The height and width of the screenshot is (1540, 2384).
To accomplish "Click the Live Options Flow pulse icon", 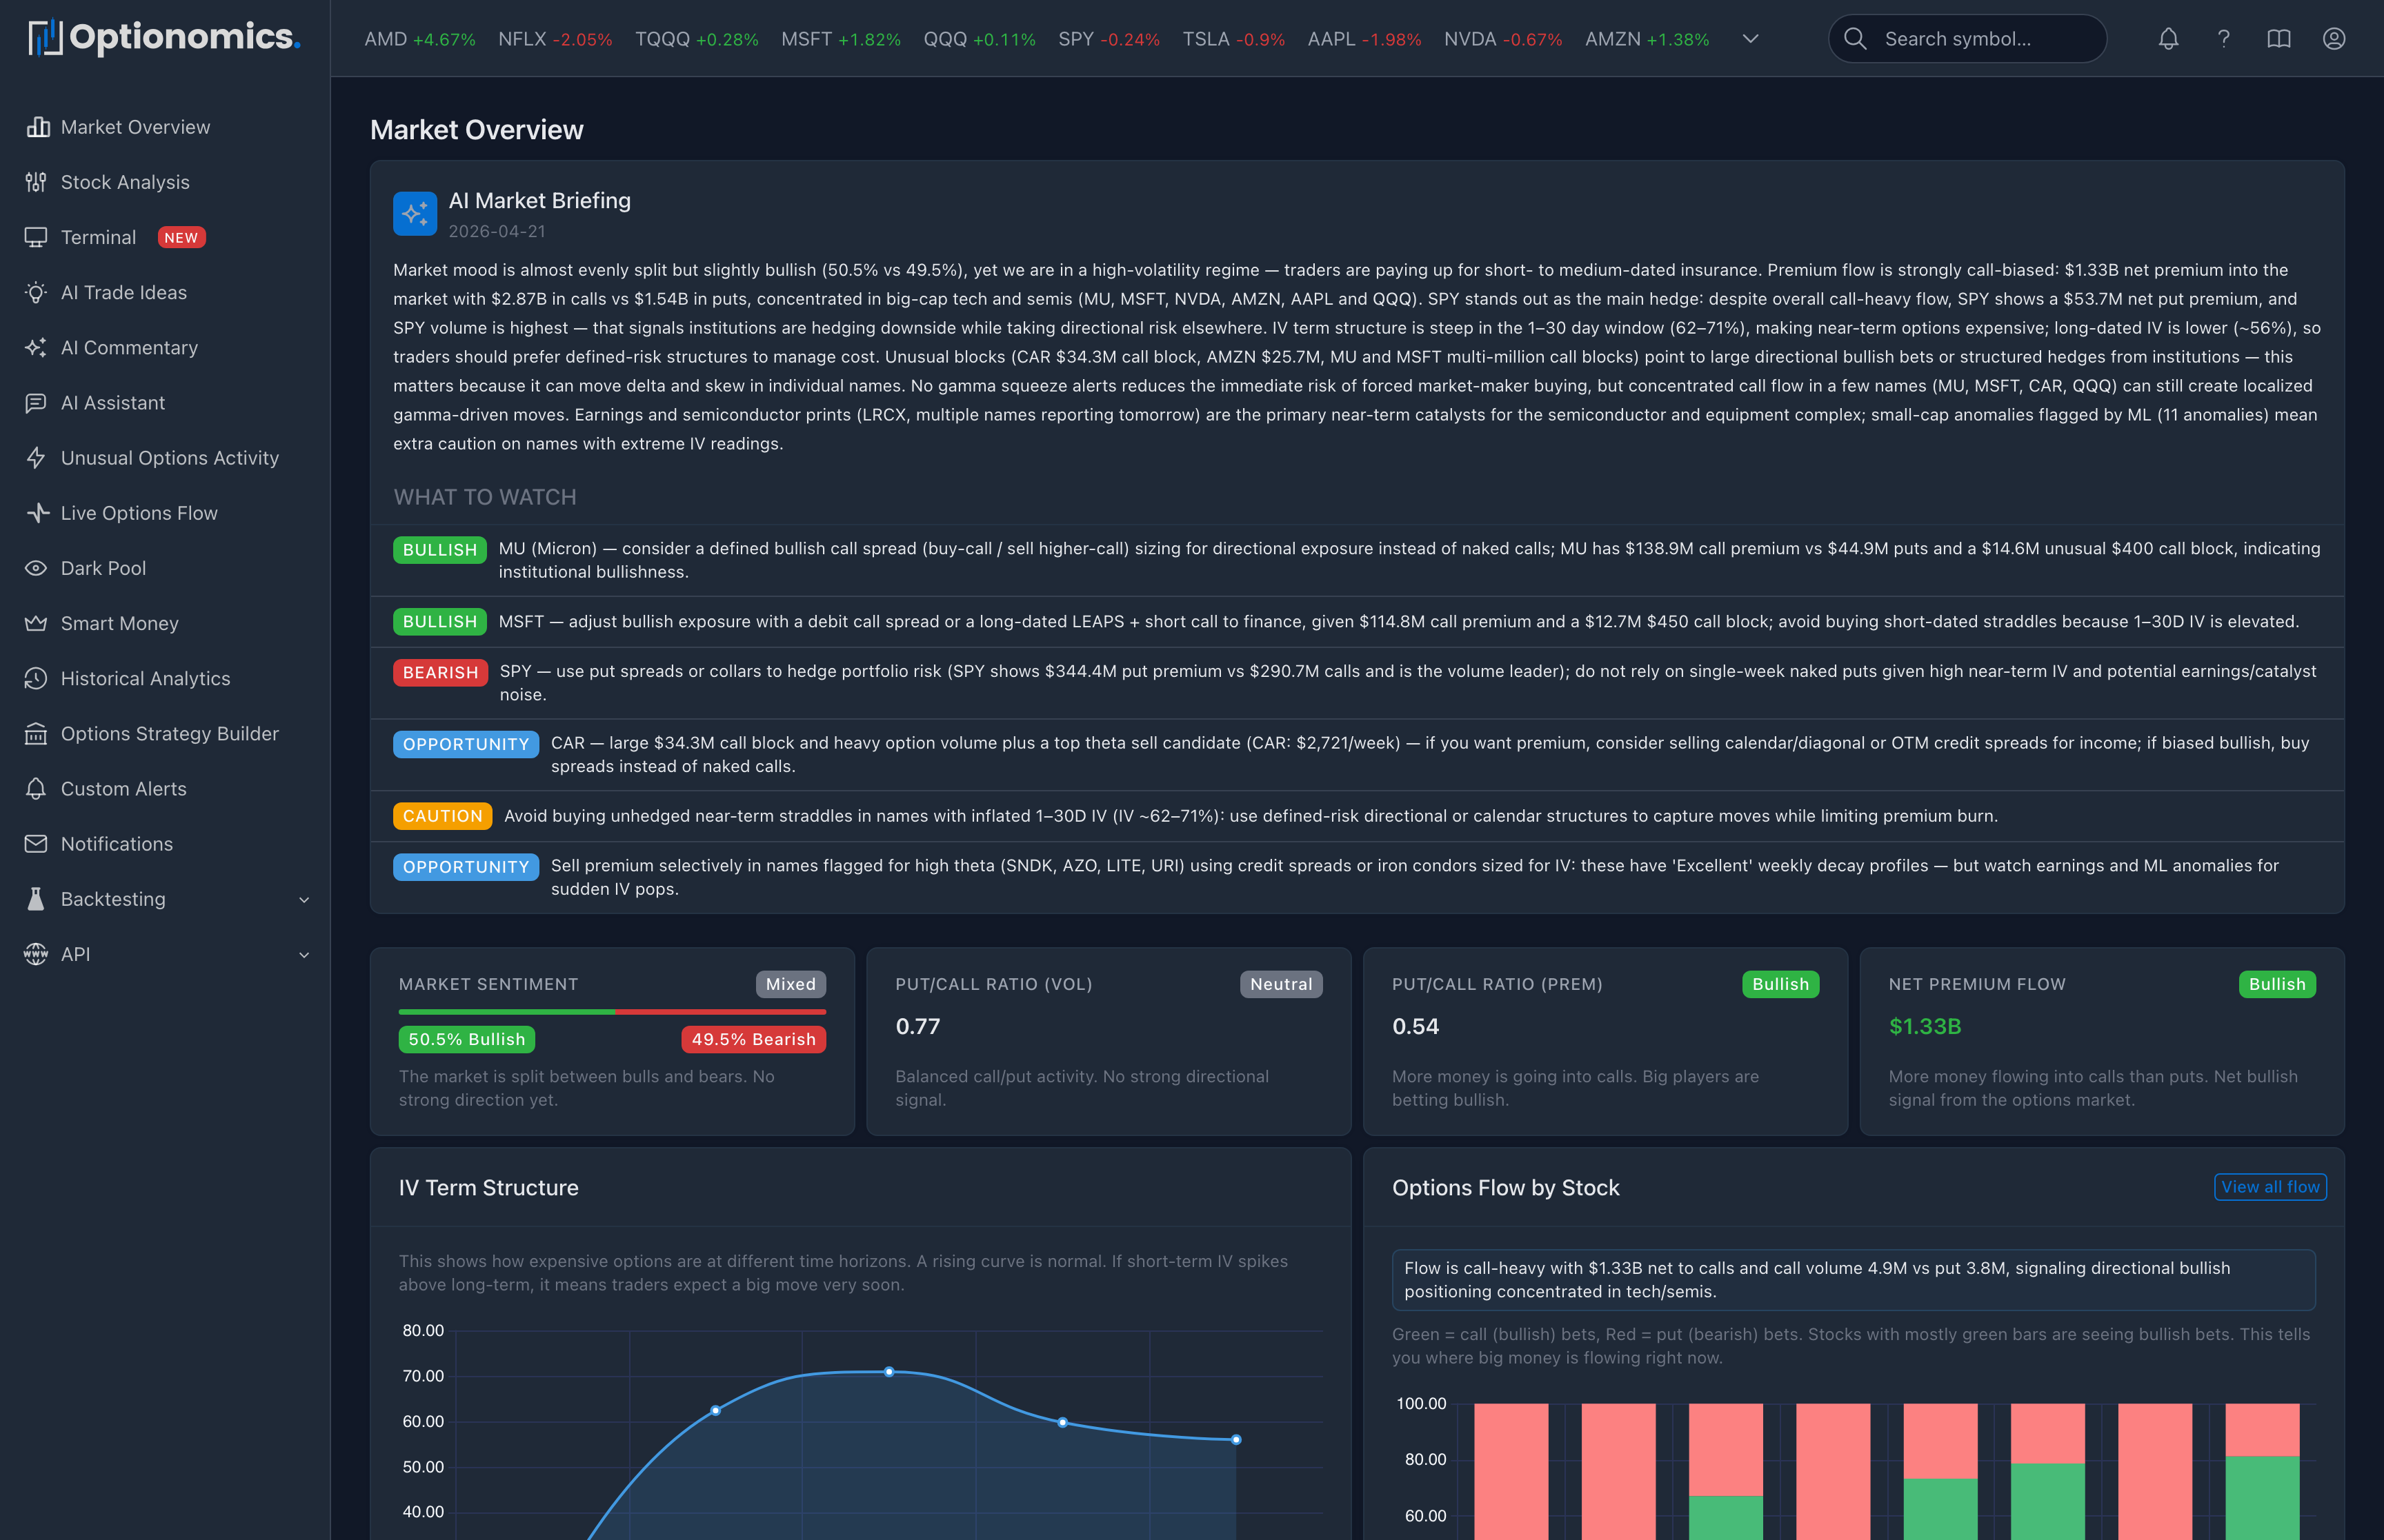I will tap(37, 512).
